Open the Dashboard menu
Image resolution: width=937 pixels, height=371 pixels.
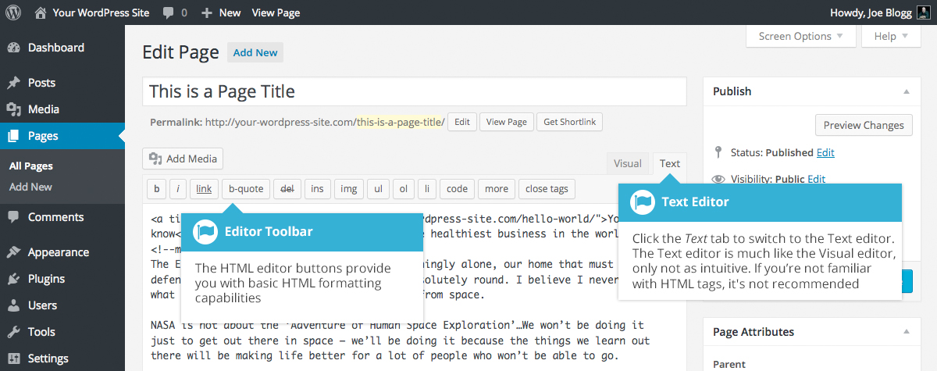[x=56, y=48]
